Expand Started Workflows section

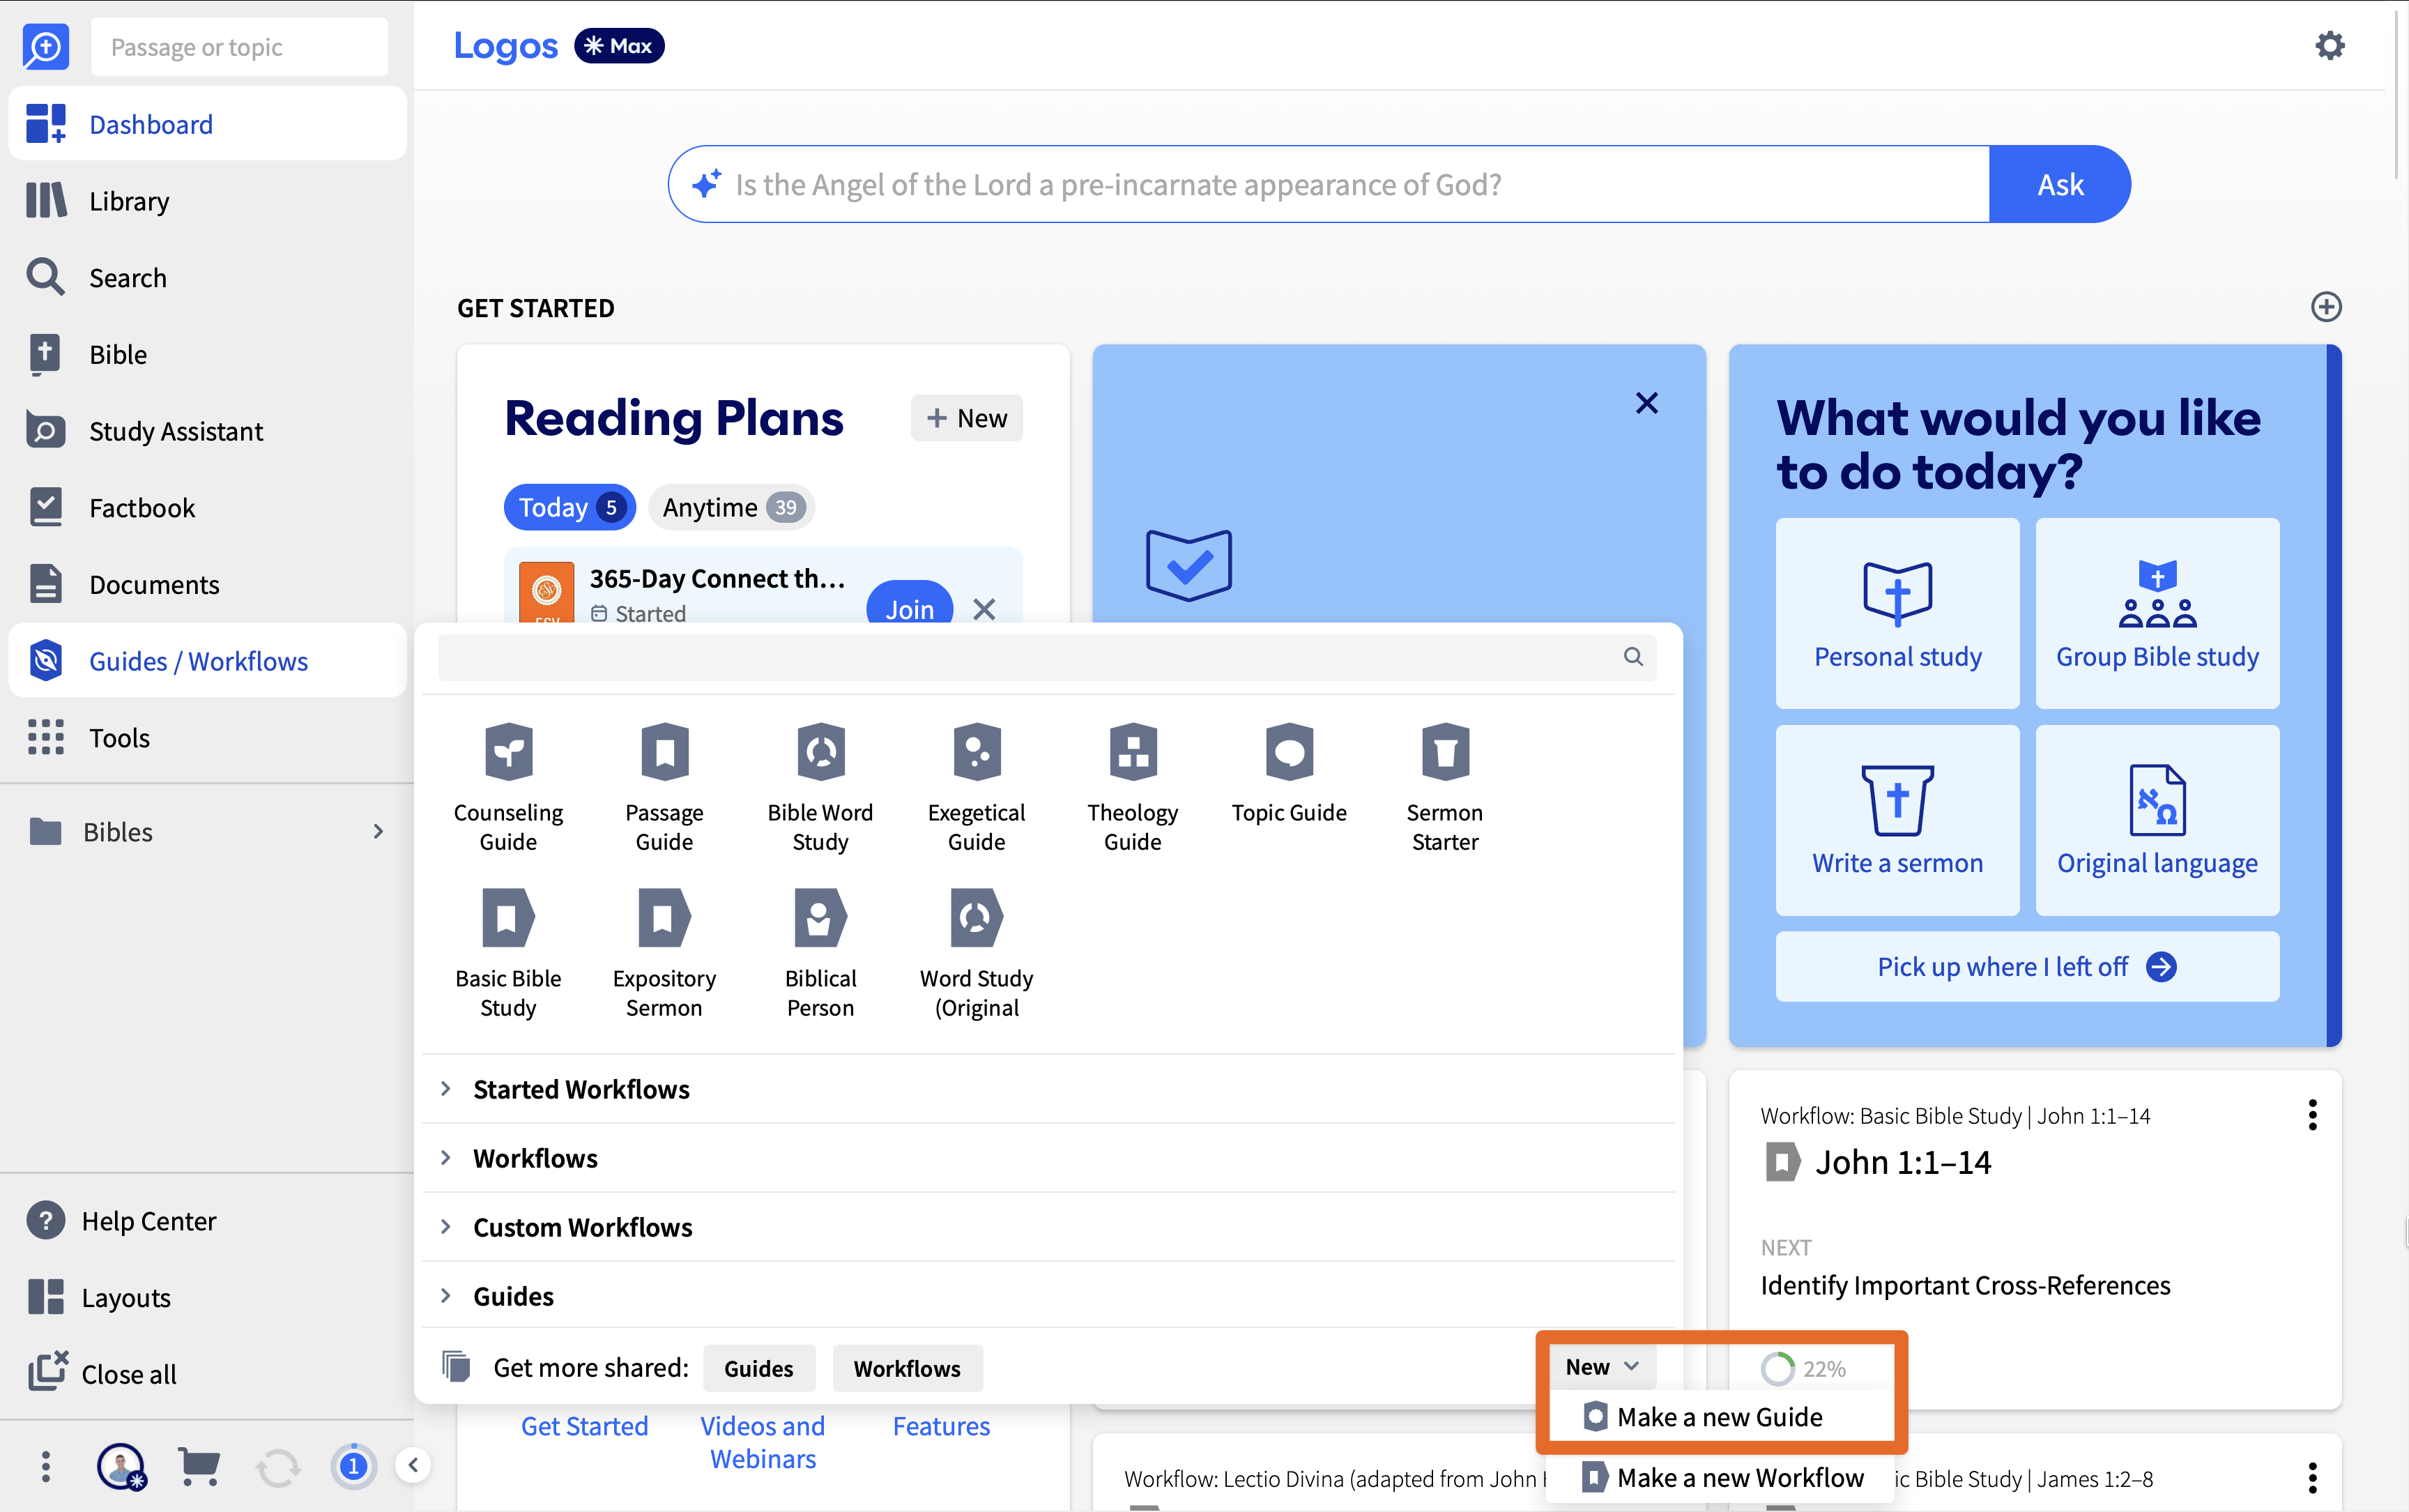coord(1048,1089)
